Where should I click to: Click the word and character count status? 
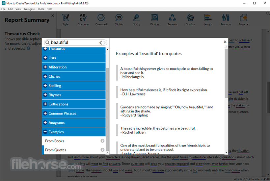click(x=252, y=179)
